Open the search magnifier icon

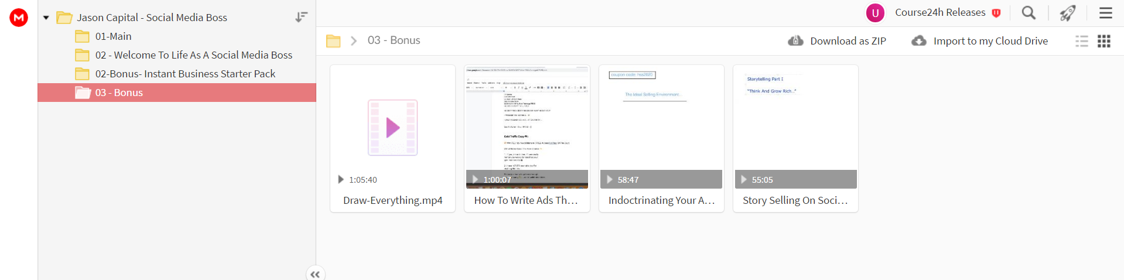point(1029,13)
